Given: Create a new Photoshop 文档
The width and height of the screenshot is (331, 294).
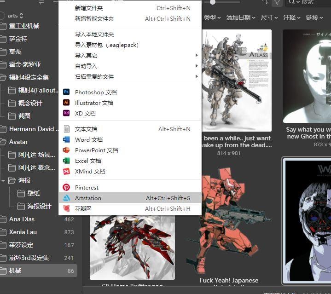Looking at the screenshot, I should (130, 92).
